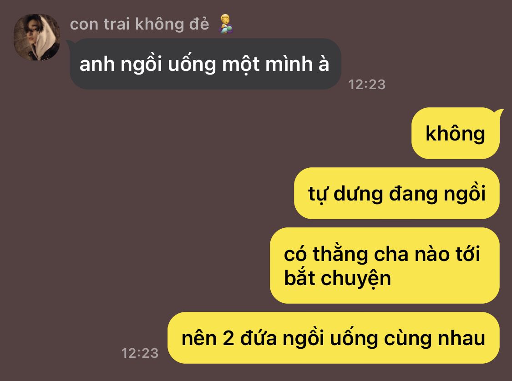Click the word "thằng" in the two-line bubble

(340, 254)
